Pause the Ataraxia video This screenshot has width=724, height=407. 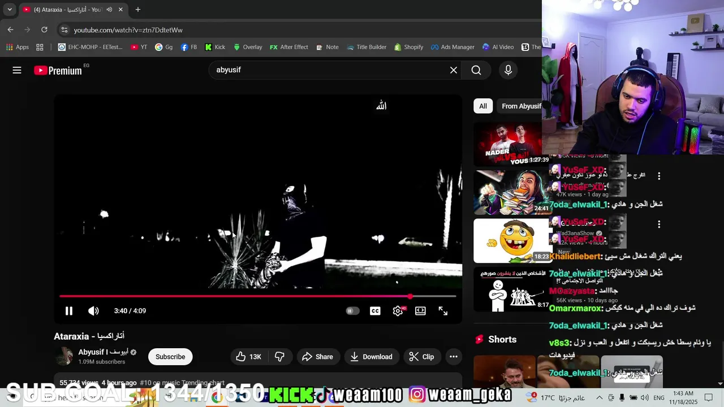69,311
